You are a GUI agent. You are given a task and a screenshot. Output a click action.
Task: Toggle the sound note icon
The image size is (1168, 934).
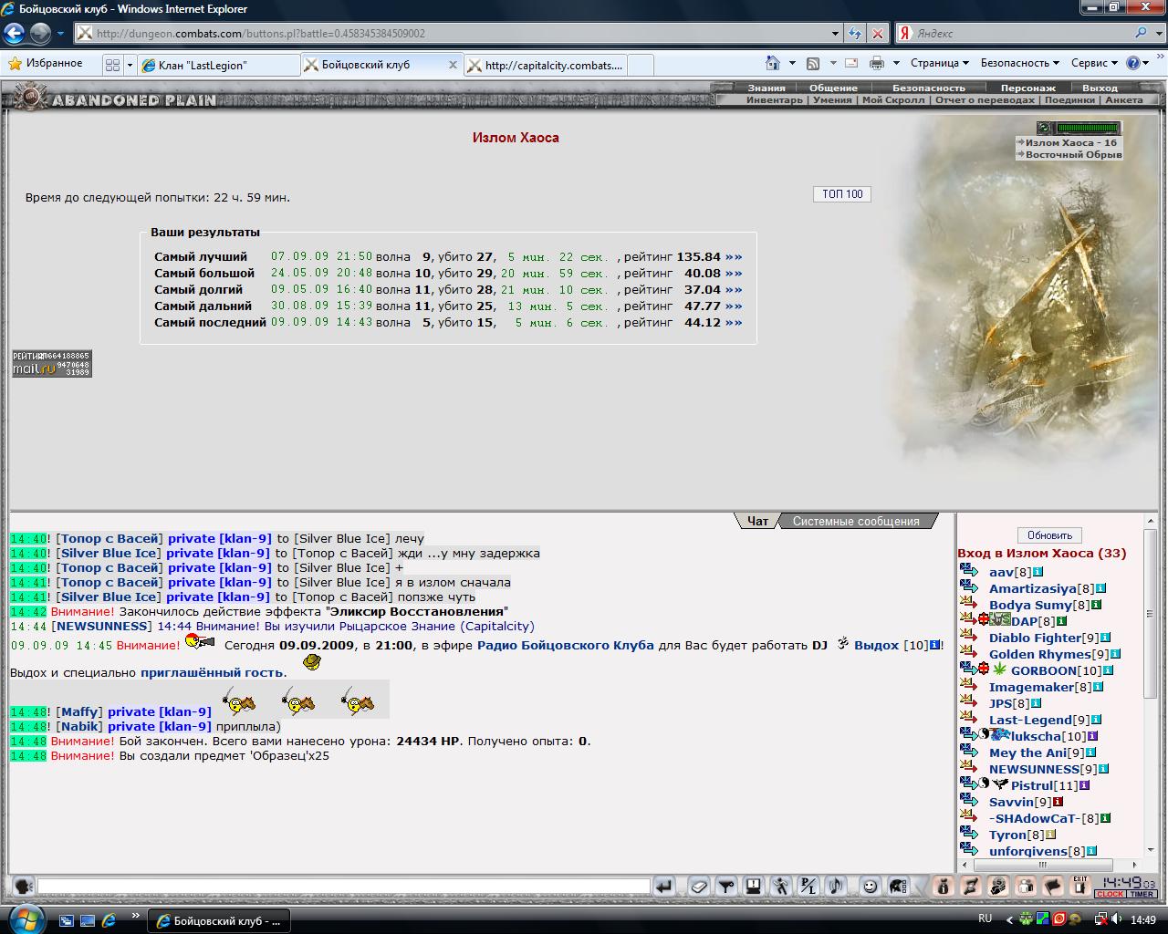point(836,887)
